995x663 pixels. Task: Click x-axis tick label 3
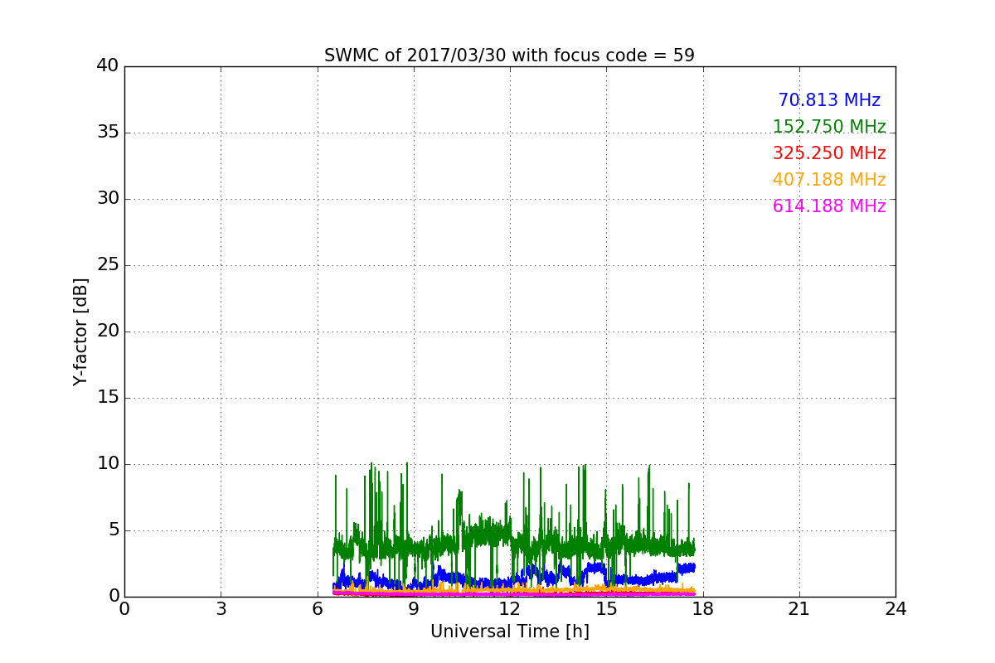click(221, 609)
